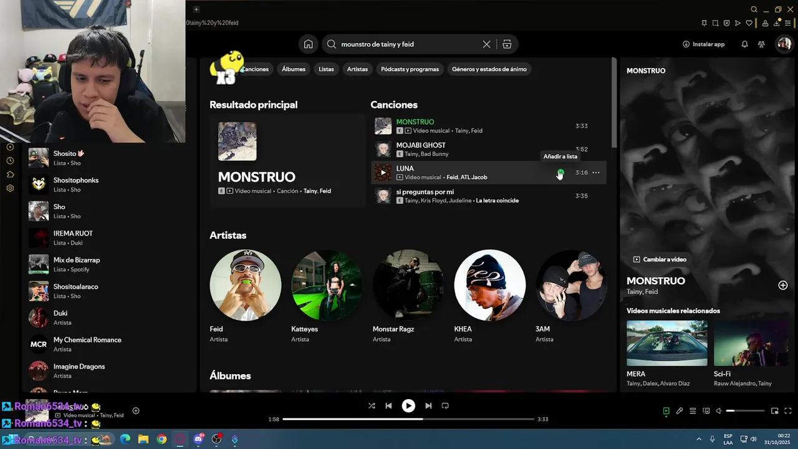Open browser flow send arrow icon
The width and height of the screenshot is (798, 449).
[738, 23]
